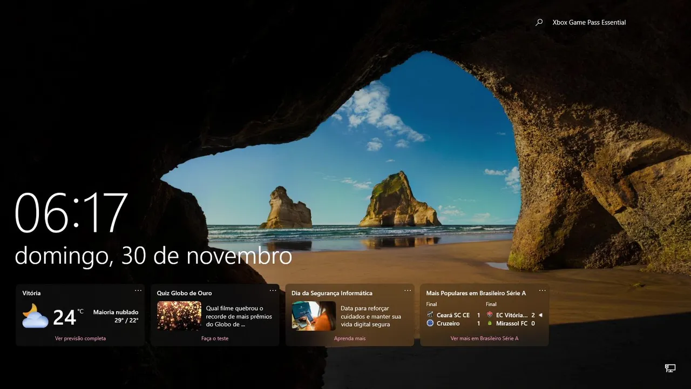Viewport: 691px width, 389px height.
Task: Click the Mirassol FC team name
Action: point(512,323)
